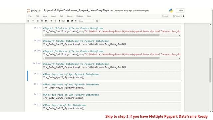The height and width of the screenshot is (120, 213).
Task: Click the Logout button
Action: click(x=180, y=10)
